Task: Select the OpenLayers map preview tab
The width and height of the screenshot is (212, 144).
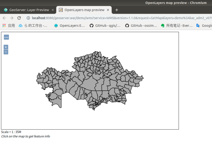Action: (84, 10)
